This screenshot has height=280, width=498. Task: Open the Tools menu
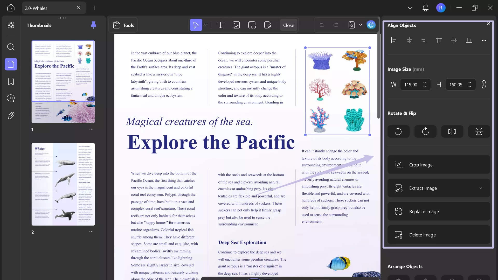pos(123,25)
